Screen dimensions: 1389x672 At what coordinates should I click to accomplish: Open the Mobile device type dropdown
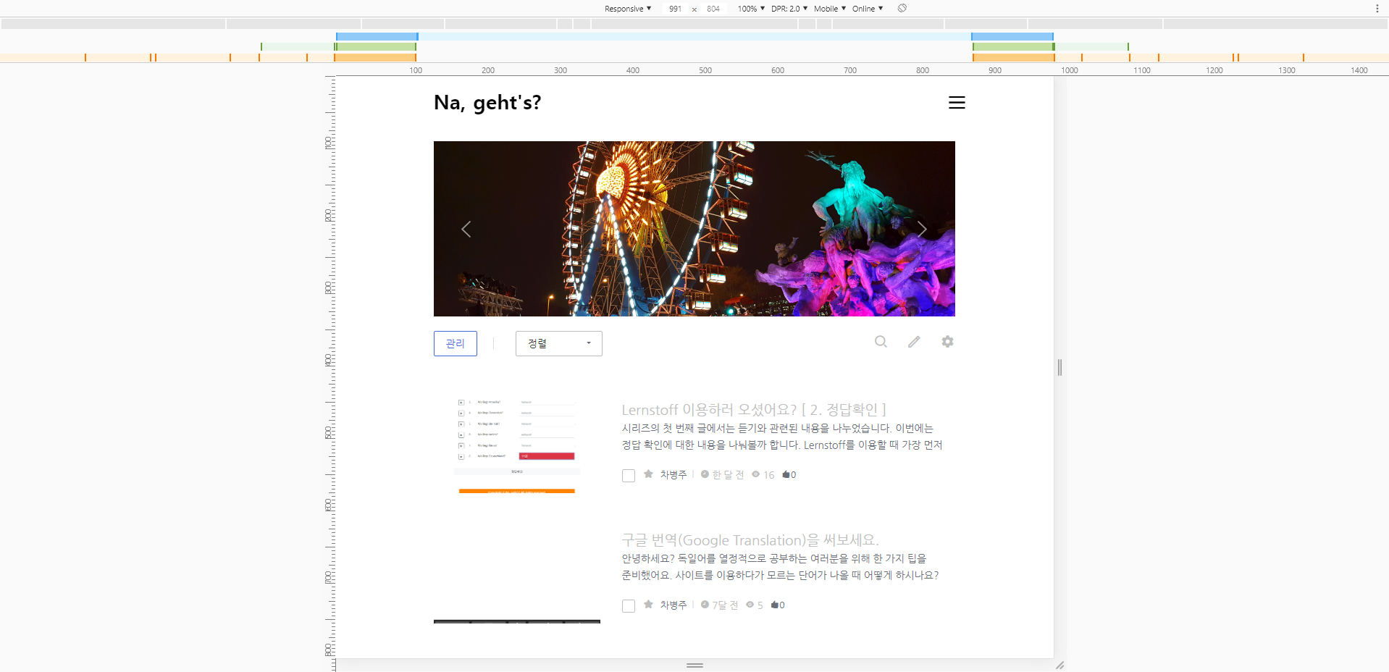click(x=830, y=9)
